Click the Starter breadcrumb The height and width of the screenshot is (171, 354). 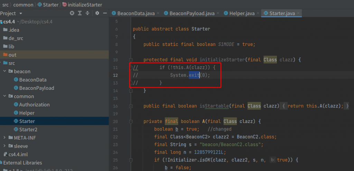(x=48, y=4)
